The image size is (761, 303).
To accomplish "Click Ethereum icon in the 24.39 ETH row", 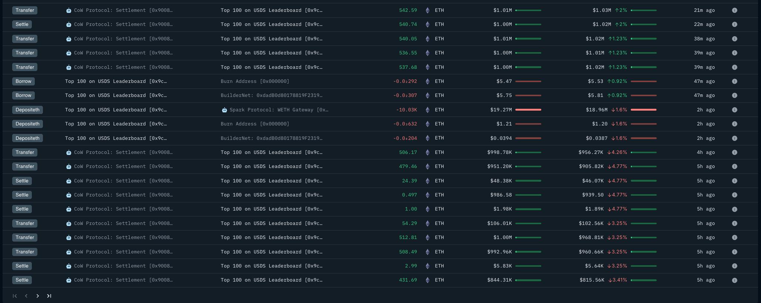I will [x=428, y=181].
